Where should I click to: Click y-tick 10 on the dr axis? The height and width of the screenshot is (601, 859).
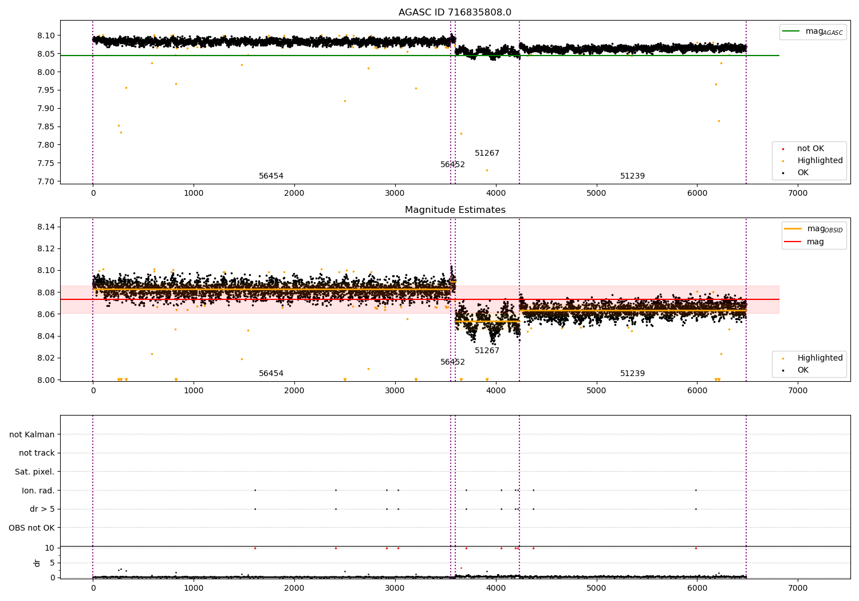(50, 548)
